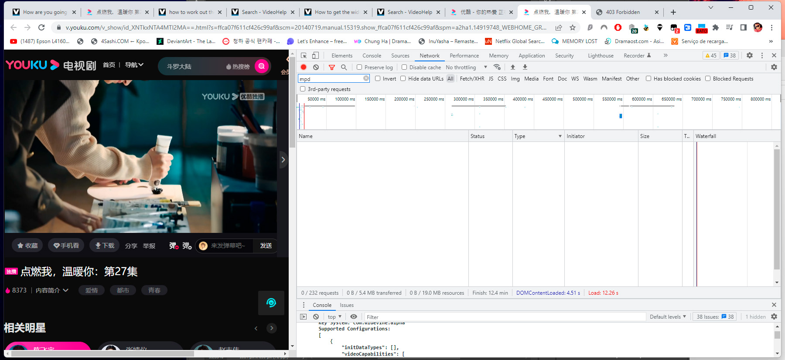Open the network search magnifier

coord(344,67)
